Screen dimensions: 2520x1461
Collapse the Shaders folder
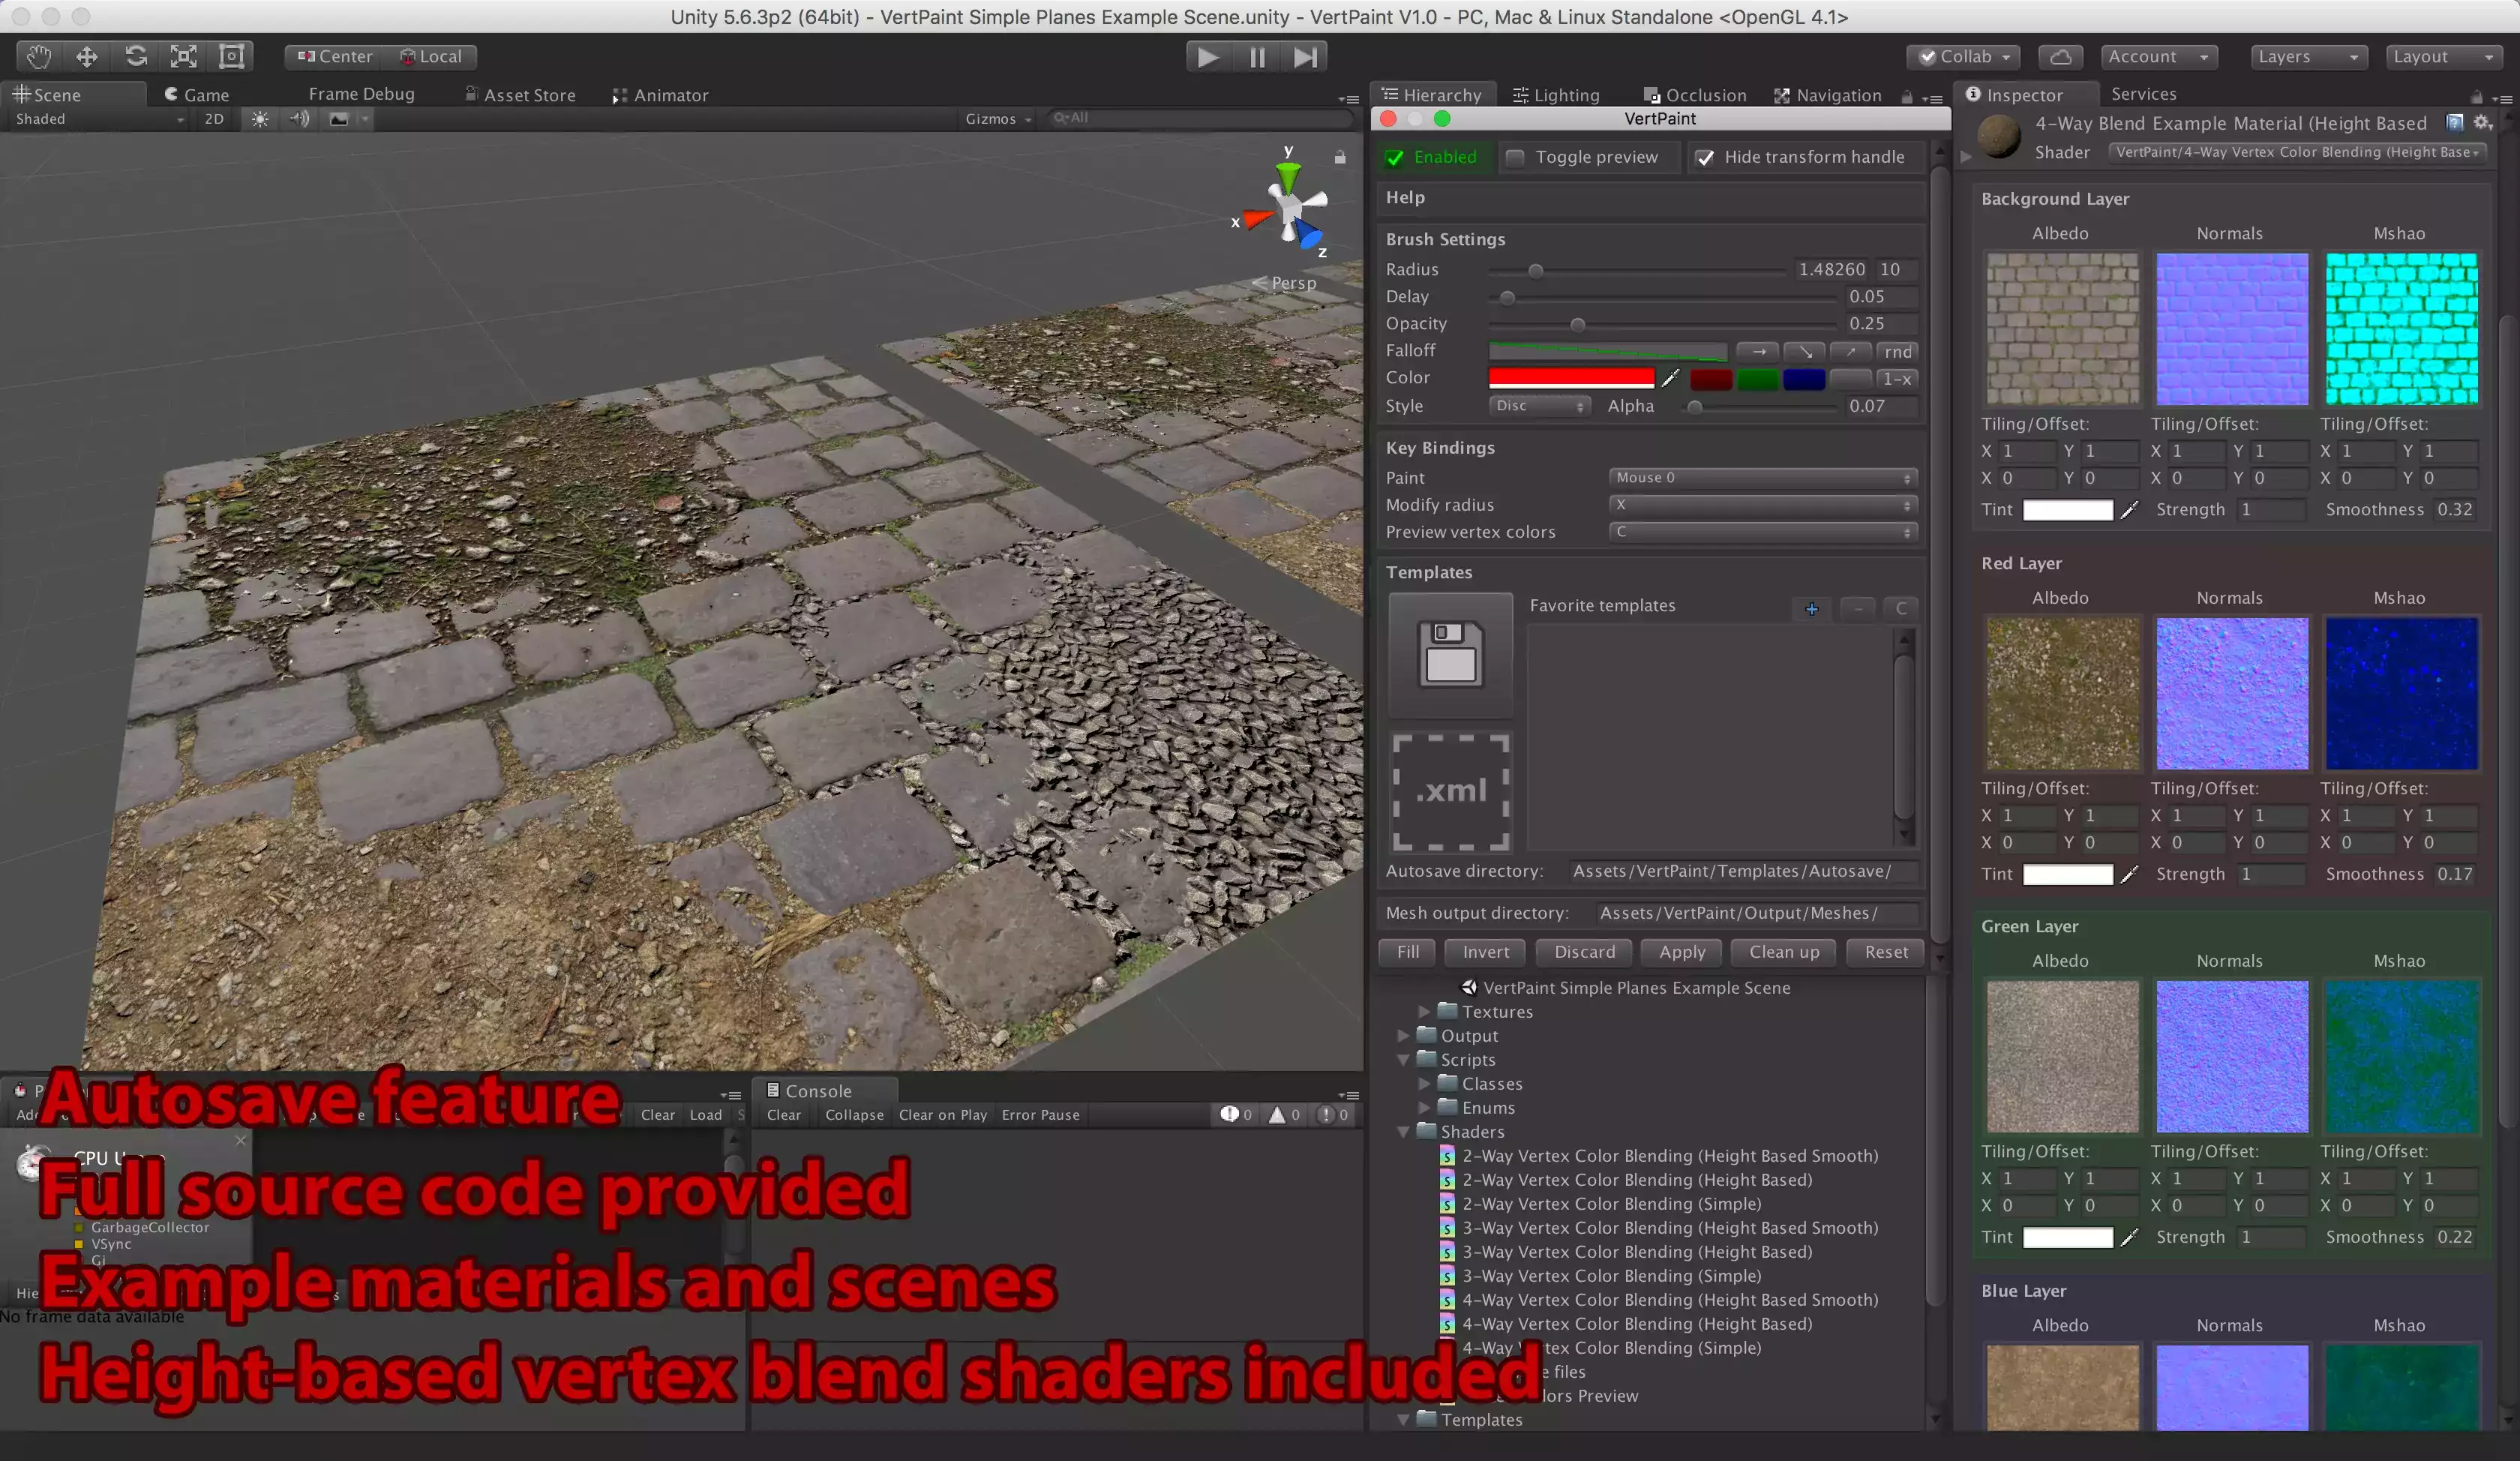1404,1131
